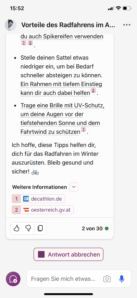Open the oesterreich.gv.at source link
Image resolution: width=137 pixels, height=298 pixels.
pos(43,210)
